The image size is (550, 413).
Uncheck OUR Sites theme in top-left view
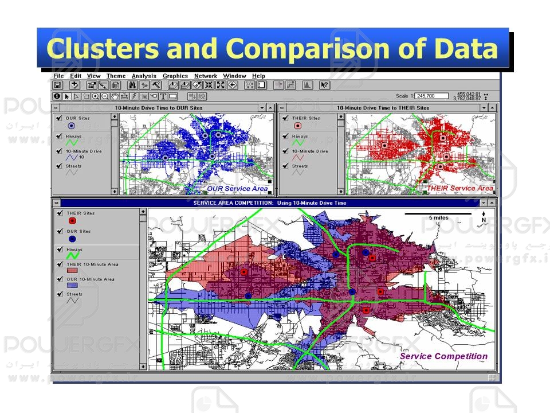coord(59,118)
